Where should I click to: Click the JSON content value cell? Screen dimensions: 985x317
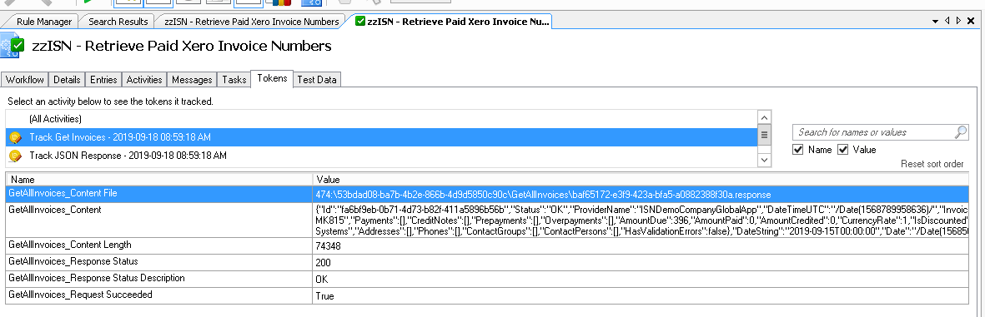641,220
